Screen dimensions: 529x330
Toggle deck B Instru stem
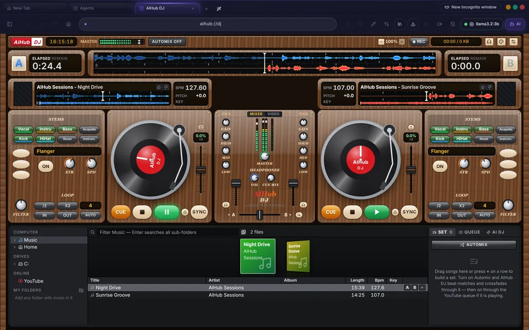(462, 129)
